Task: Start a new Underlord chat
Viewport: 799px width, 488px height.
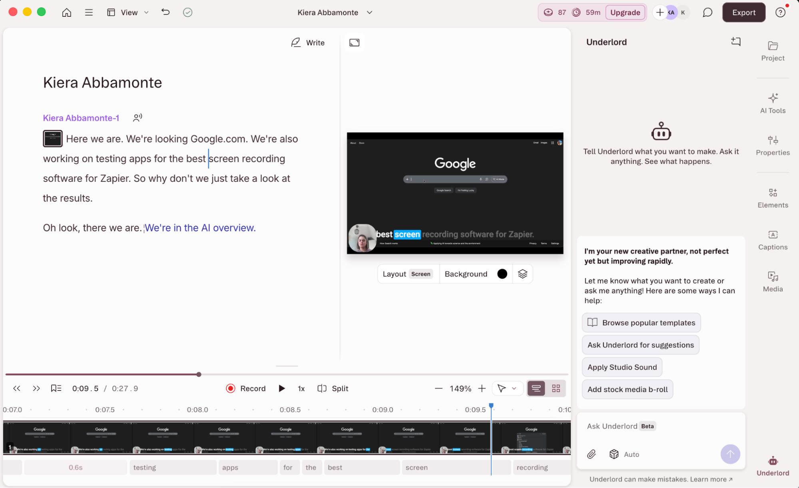Action: click(736, 42)
